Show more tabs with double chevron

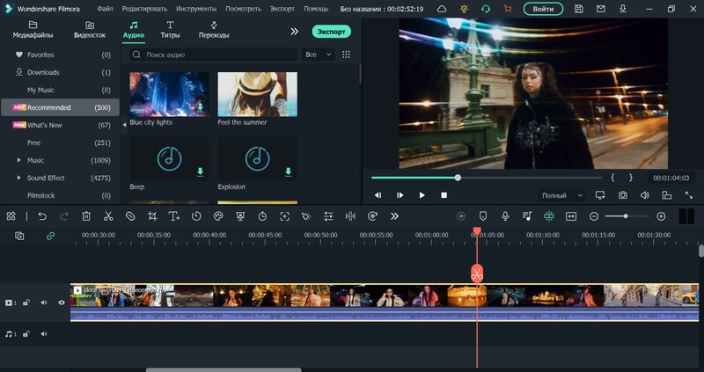point(294,31)
